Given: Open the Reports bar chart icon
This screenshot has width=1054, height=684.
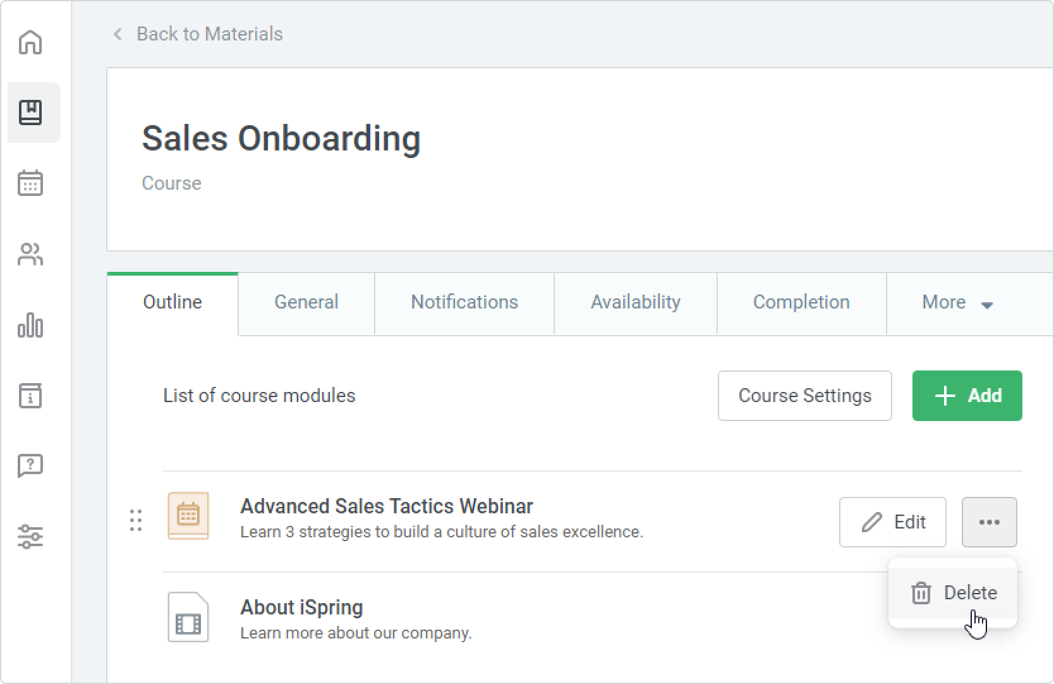Looking at the screenshot, I should (30, 326).
